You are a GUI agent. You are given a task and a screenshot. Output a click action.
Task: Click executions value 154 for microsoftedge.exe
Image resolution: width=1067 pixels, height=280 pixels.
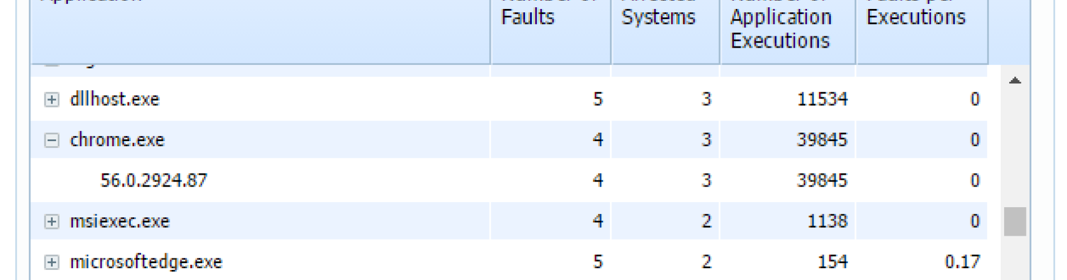pos(832,262)
